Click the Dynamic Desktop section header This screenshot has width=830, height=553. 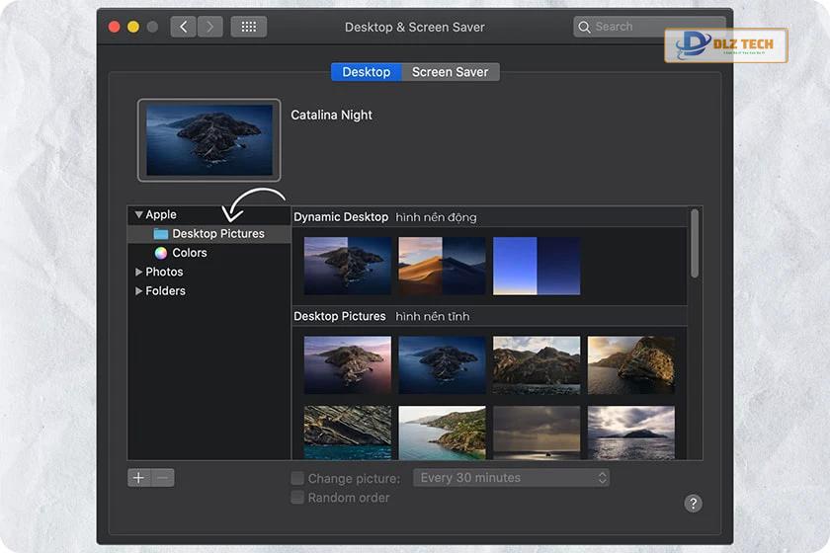point(341,217)
